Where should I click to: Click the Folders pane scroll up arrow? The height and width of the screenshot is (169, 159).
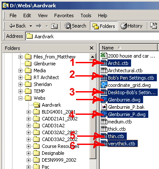(x=92, y=57)
